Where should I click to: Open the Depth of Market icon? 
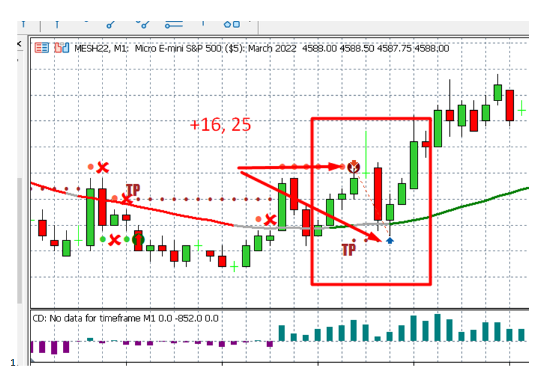point(41,48)
